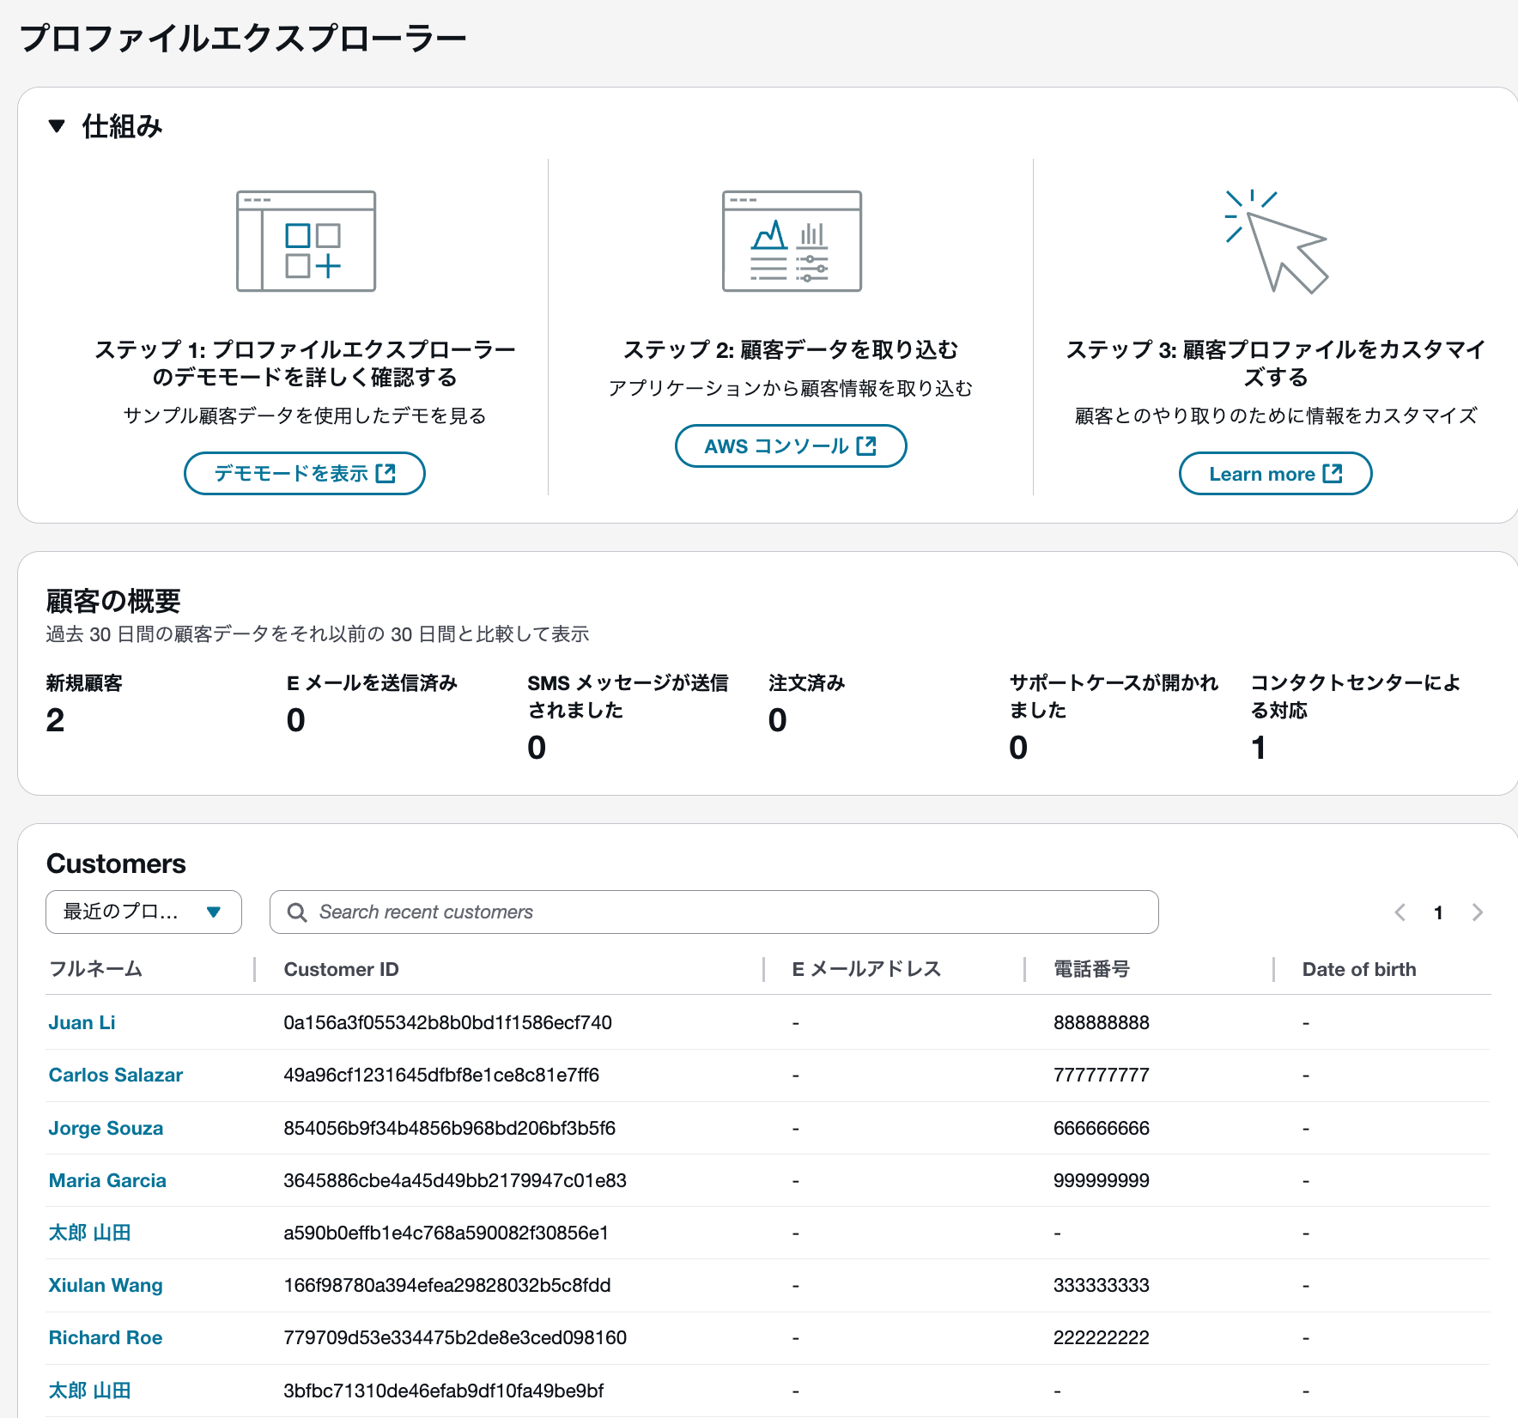
Task: Select Customer ID 779709d53e334475b2de8e3ced098160
Action: coord(455,1337)
